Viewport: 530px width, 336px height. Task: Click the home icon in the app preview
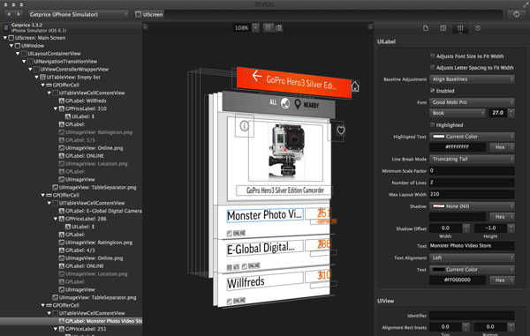coord(355,86)
